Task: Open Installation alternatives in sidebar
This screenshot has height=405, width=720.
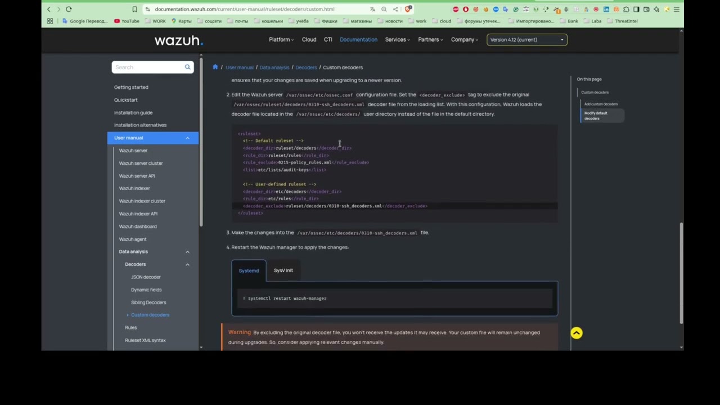Action: [140, 125]
